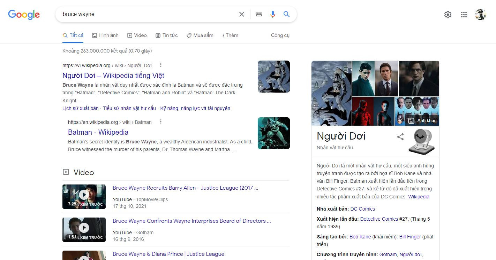Open Người Dơi – Wikipedia tiếng Việt
The image size is (496, 260).
point(113,76)
